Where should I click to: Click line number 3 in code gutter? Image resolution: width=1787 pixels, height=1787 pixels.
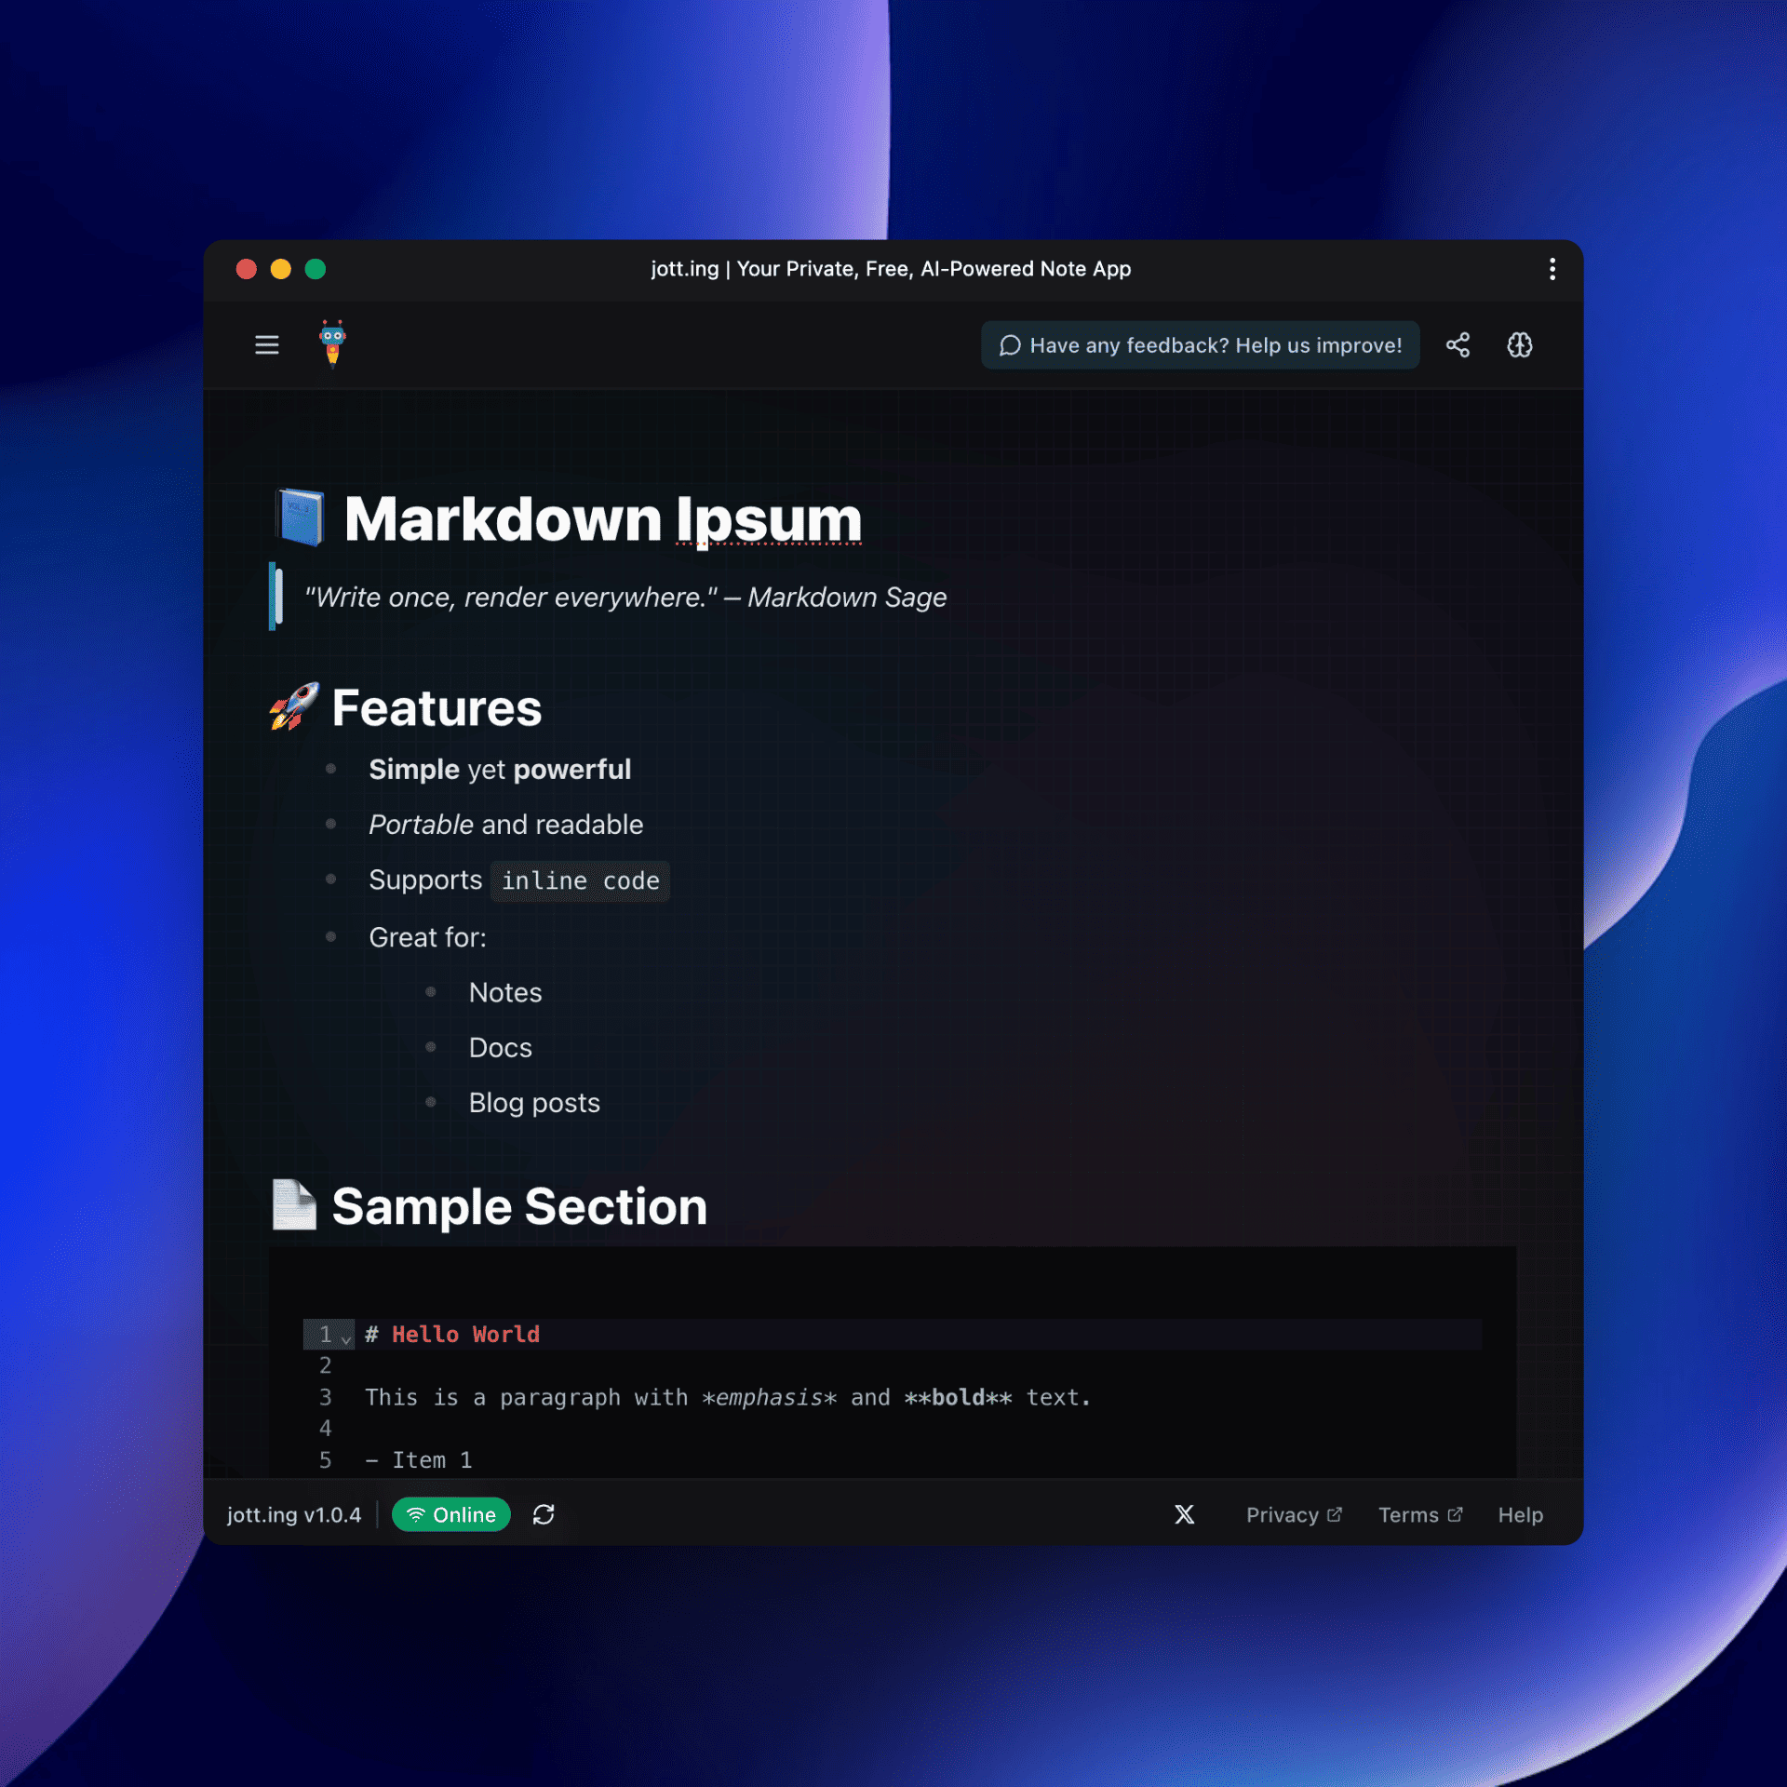325,1397
